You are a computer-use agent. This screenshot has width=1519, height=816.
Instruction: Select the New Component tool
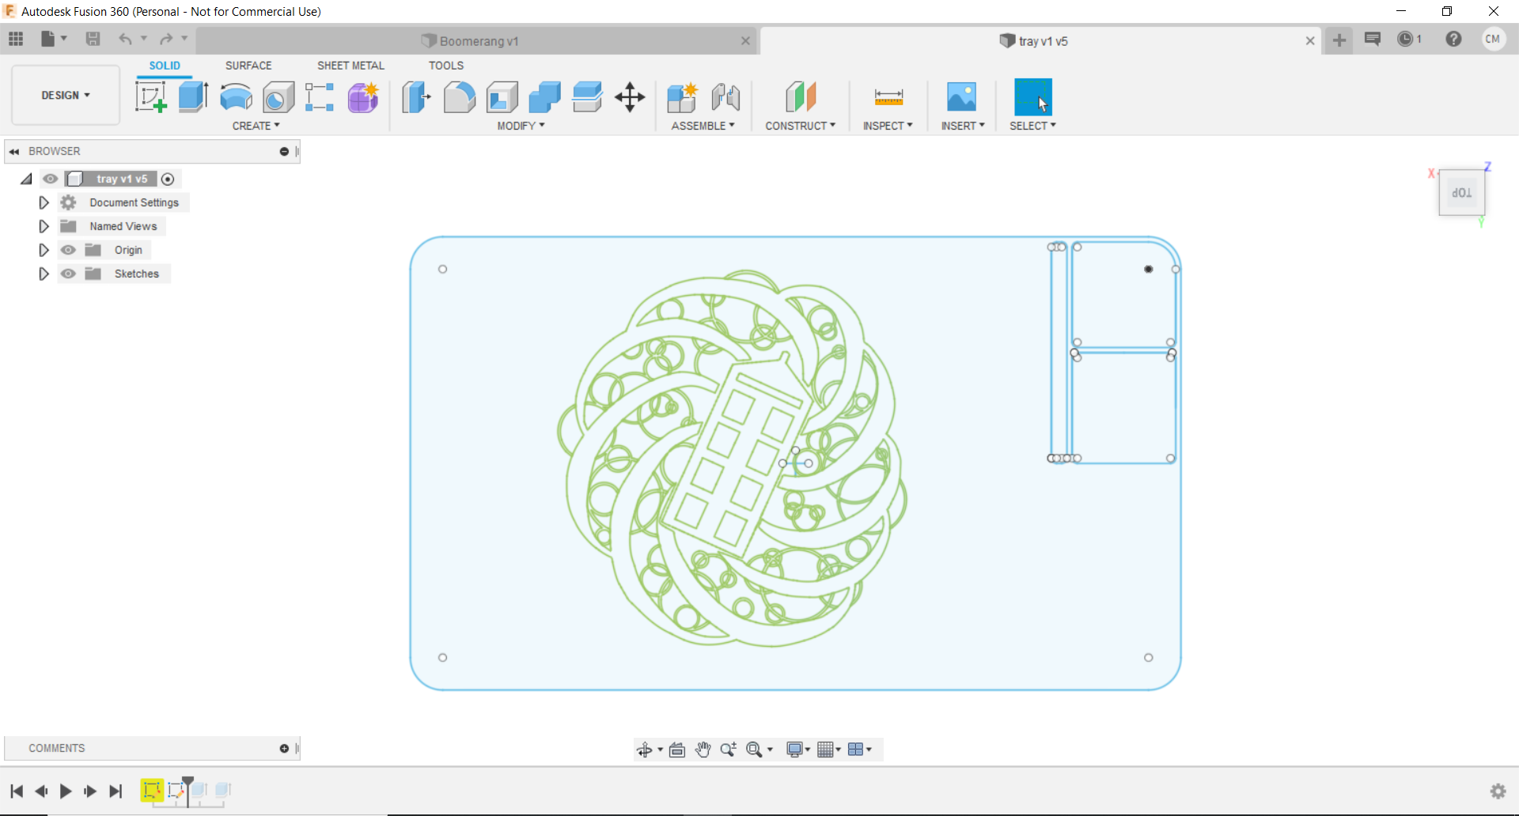point(682,97)
